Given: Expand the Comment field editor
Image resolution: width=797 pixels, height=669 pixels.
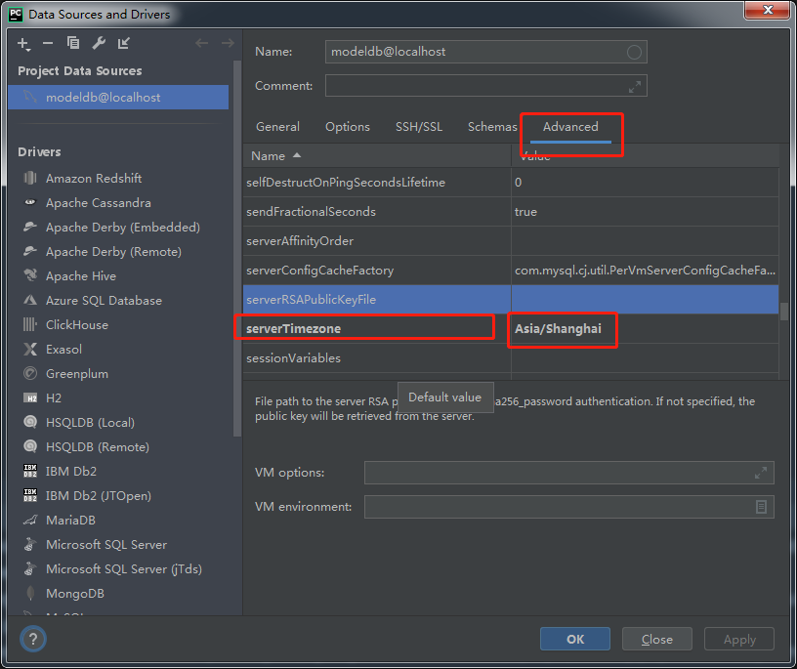Looking at the screenshot, I should 635,85.
